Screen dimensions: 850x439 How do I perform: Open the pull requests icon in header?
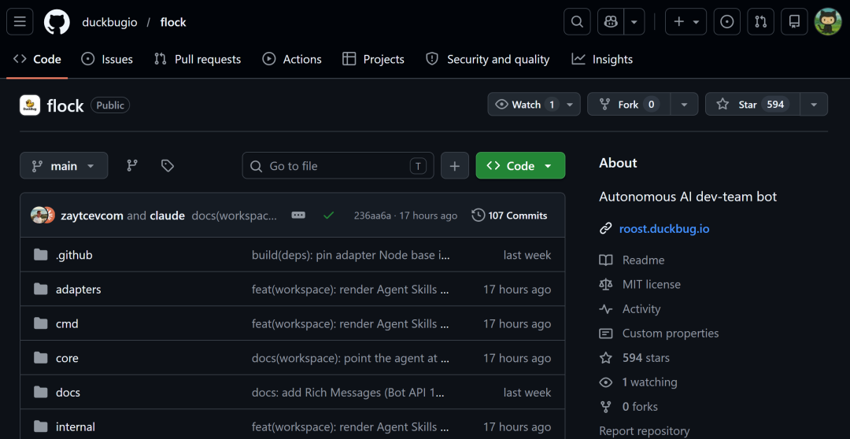tap(760, 22)
